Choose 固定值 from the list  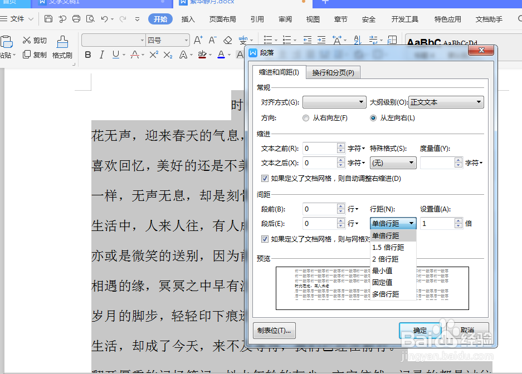click(393, 282)
